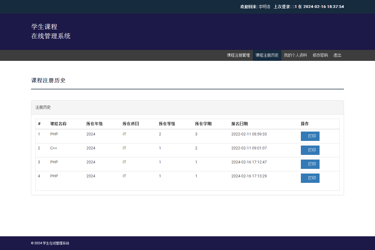Click the 学生课程 在线管理系统 site title

click(51, 31)
